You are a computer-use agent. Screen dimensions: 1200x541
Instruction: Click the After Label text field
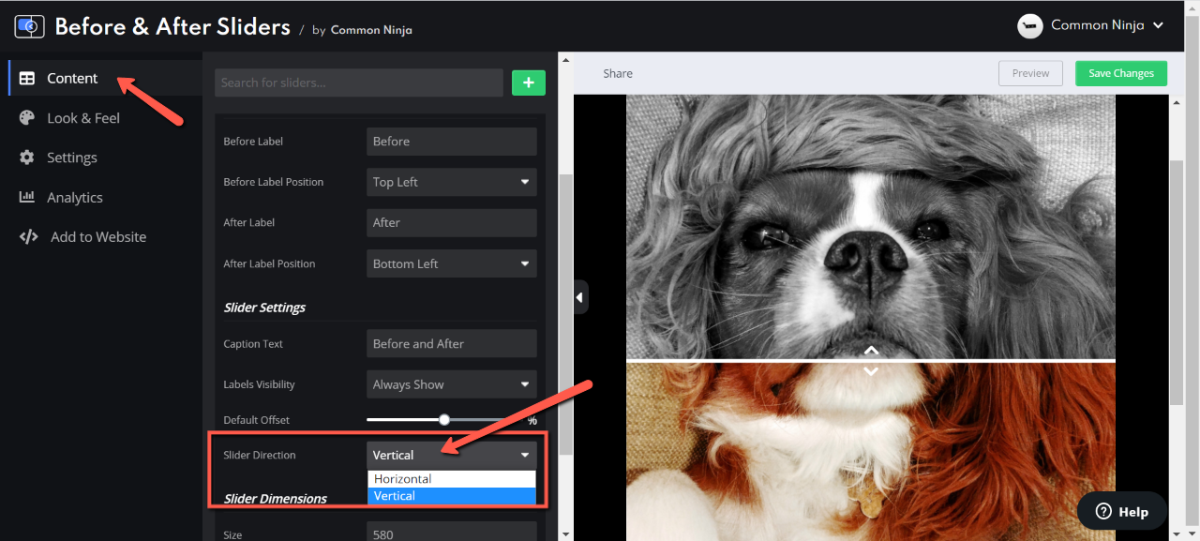(451, 223)
